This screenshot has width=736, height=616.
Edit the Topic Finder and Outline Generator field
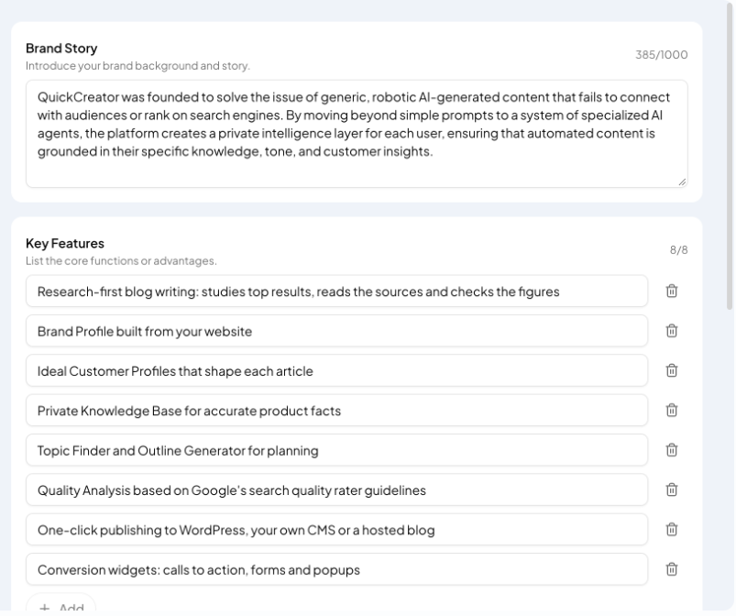(337, 450)
